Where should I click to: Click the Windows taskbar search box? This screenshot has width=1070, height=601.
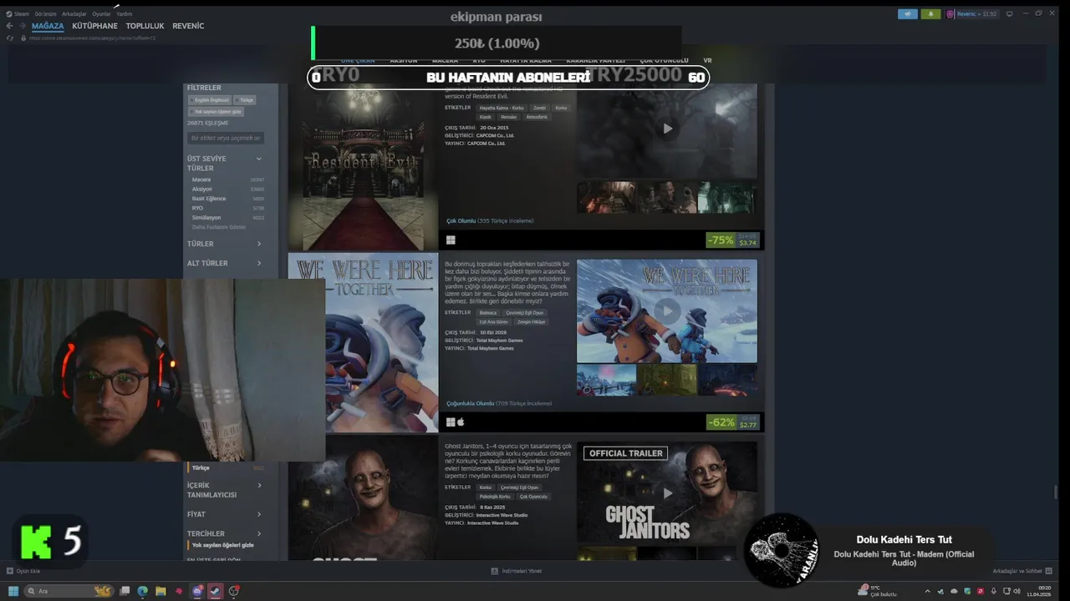69,591
